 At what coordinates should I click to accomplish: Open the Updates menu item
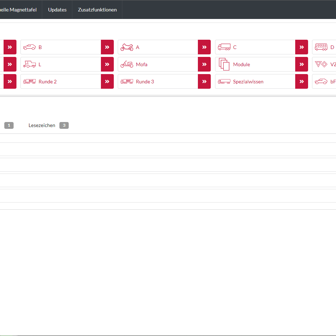[57, 10]
